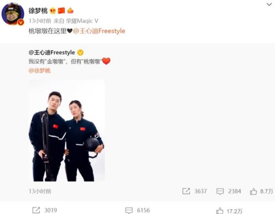The image size is (275, 214).
Task: Enlarge the photo of two athletes
Action: tap(67, 130)
